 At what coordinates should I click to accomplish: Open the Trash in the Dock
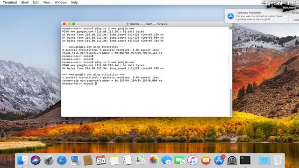click(277, 160)
